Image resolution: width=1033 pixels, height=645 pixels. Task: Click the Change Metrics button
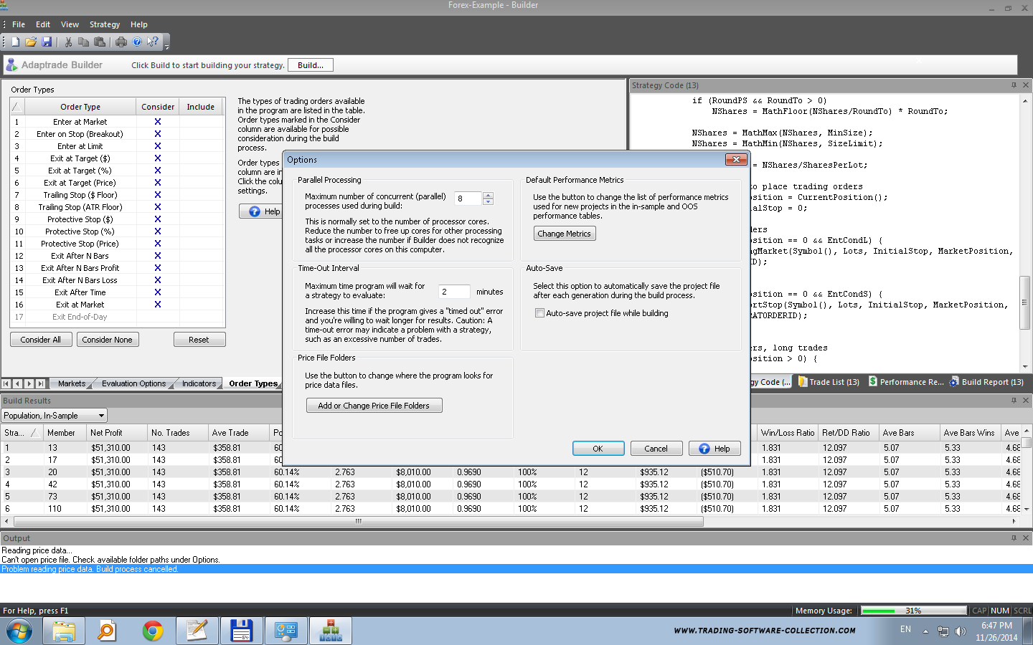(565, 234)
